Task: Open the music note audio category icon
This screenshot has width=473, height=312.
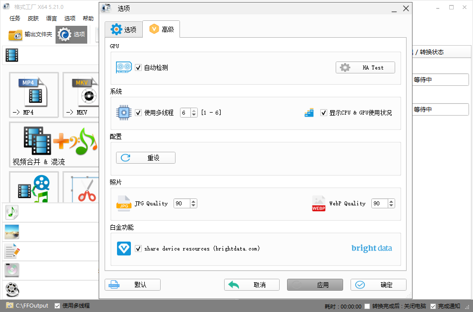Action: [11, 212]
